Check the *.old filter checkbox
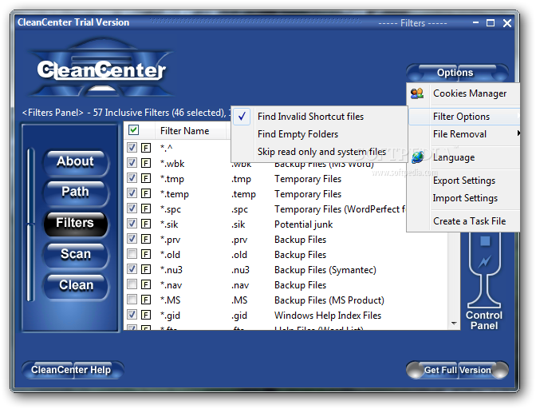Image resolution: width=536 pixels, height=409 pixels. coord(132,254)
